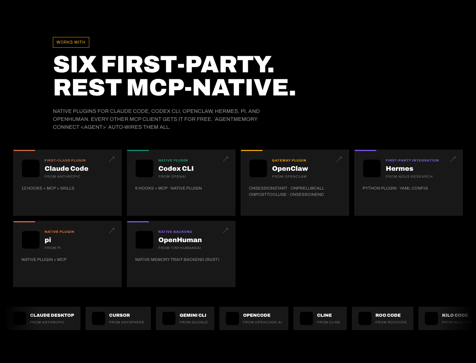The height and width of the screenshot is (363, 476).
Task: Click the "Kilo Code" chip name
Action: [x=455, y=315]
